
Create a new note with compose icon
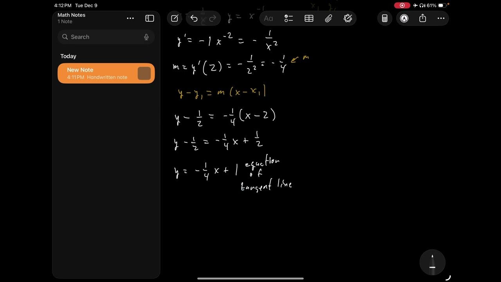175,18
